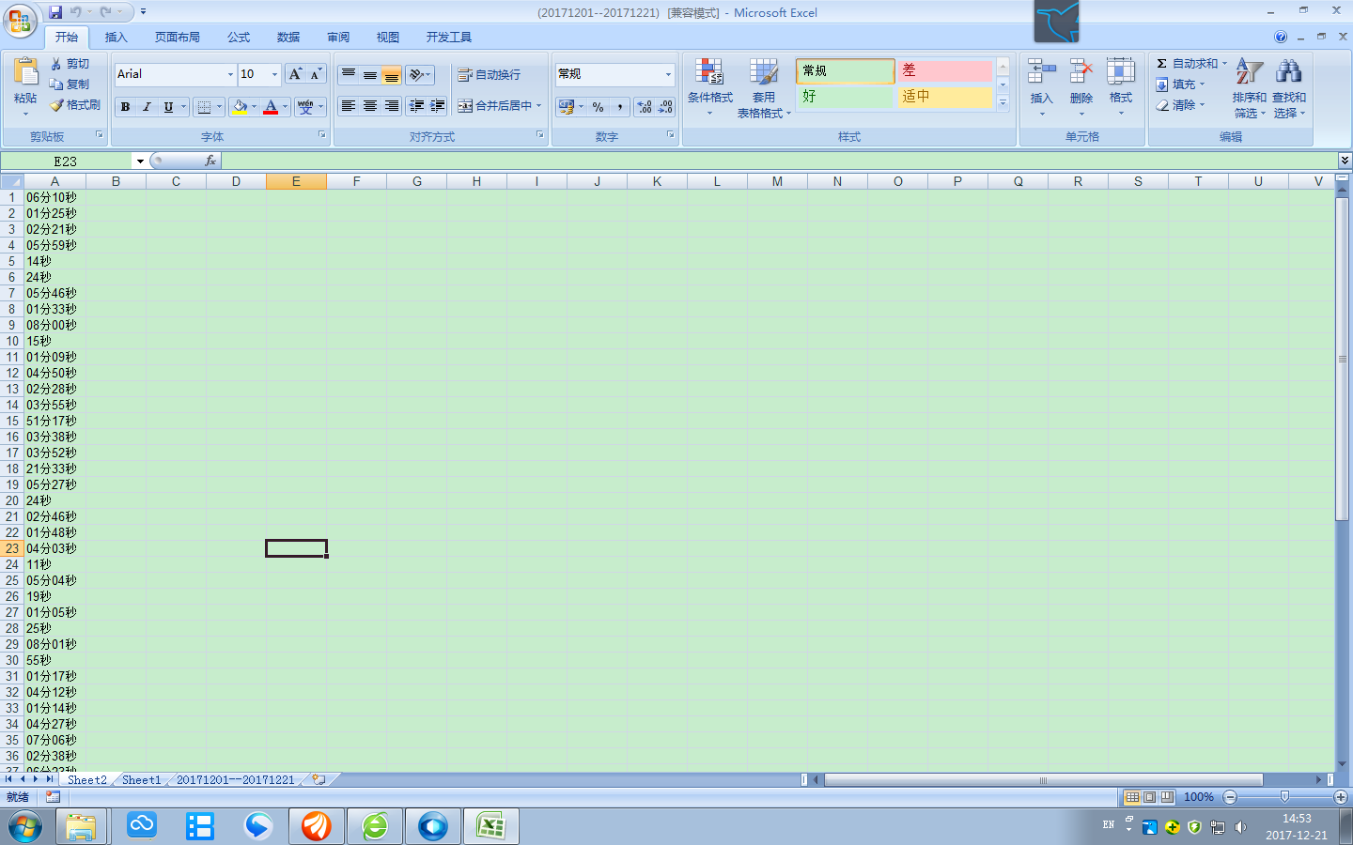Apply accounting currency format
Viewport: 1353px width, 845px height.
coord(566,107)
